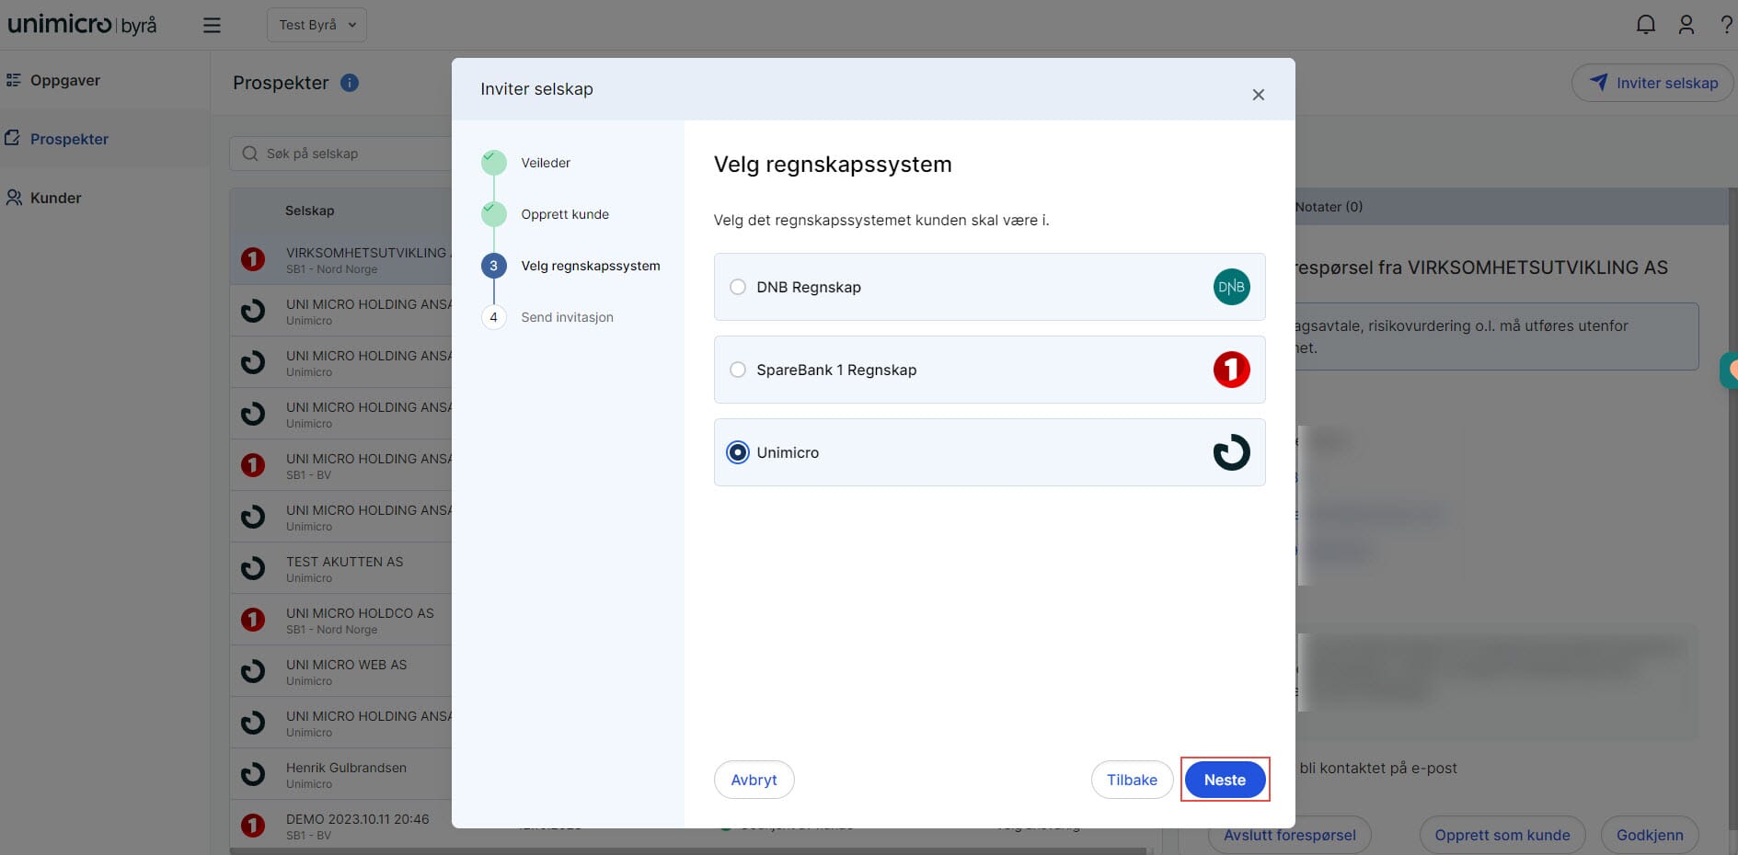Image resolution: width=1738 pixels, height=855 pixels.
Task: Open notifications via the bell icon
Action: point(1646,25)
